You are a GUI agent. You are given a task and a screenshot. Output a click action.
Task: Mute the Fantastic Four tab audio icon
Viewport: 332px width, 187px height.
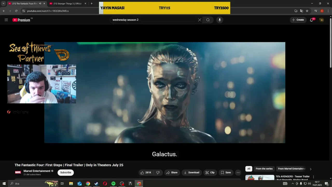click(40, 4)
